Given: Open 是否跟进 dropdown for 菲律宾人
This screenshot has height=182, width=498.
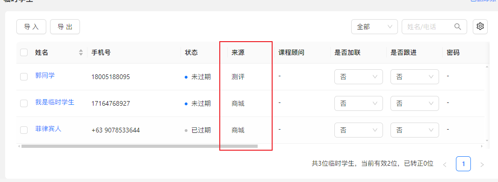Looking at the screenshot, I should pos(415,130).
